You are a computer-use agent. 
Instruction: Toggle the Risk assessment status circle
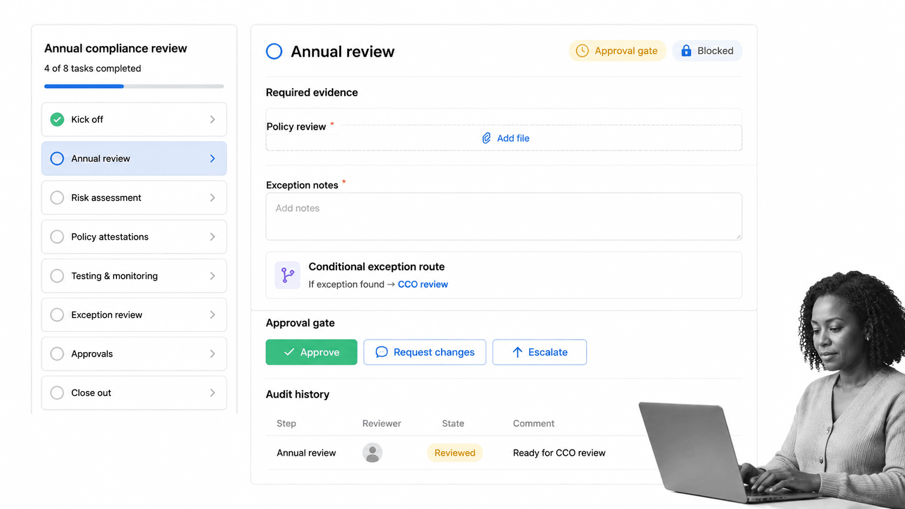click(57, 197)
